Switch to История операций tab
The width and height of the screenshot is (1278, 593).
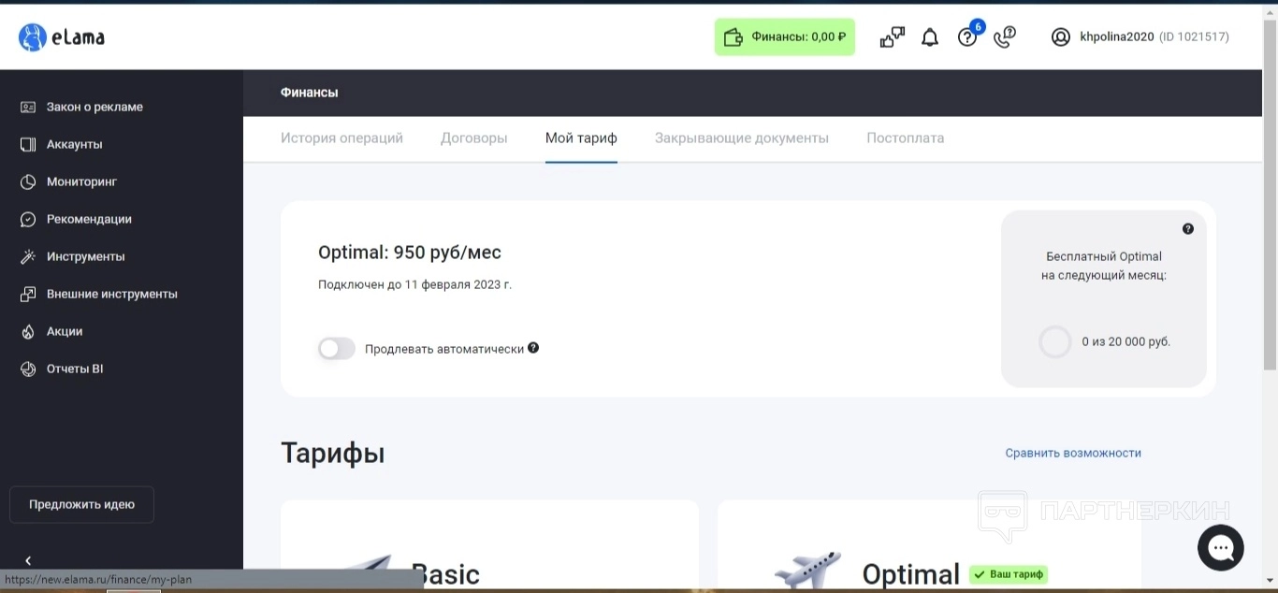tap(341, 138)
